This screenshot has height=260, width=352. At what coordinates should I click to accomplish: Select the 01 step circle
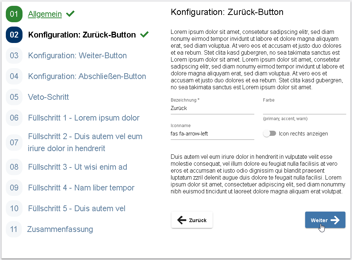pos(14,14)
